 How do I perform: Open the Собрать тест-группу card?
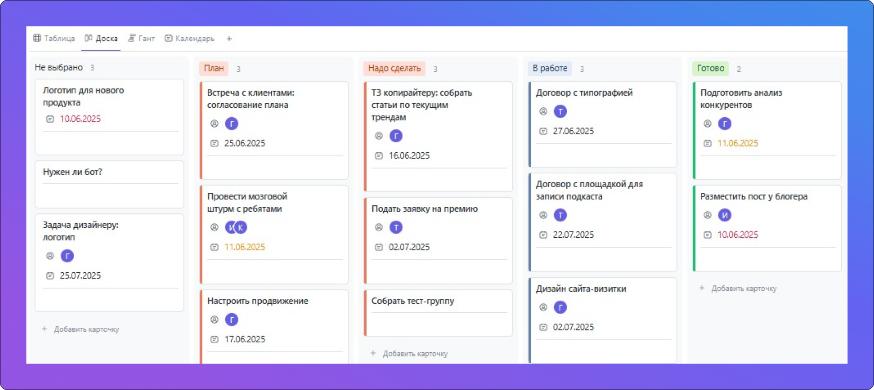[412, 301]
